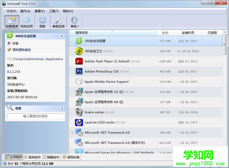Select the Adobe PhotoShop CS6 entry icon

pyautogui.click(x=79, y=71)
